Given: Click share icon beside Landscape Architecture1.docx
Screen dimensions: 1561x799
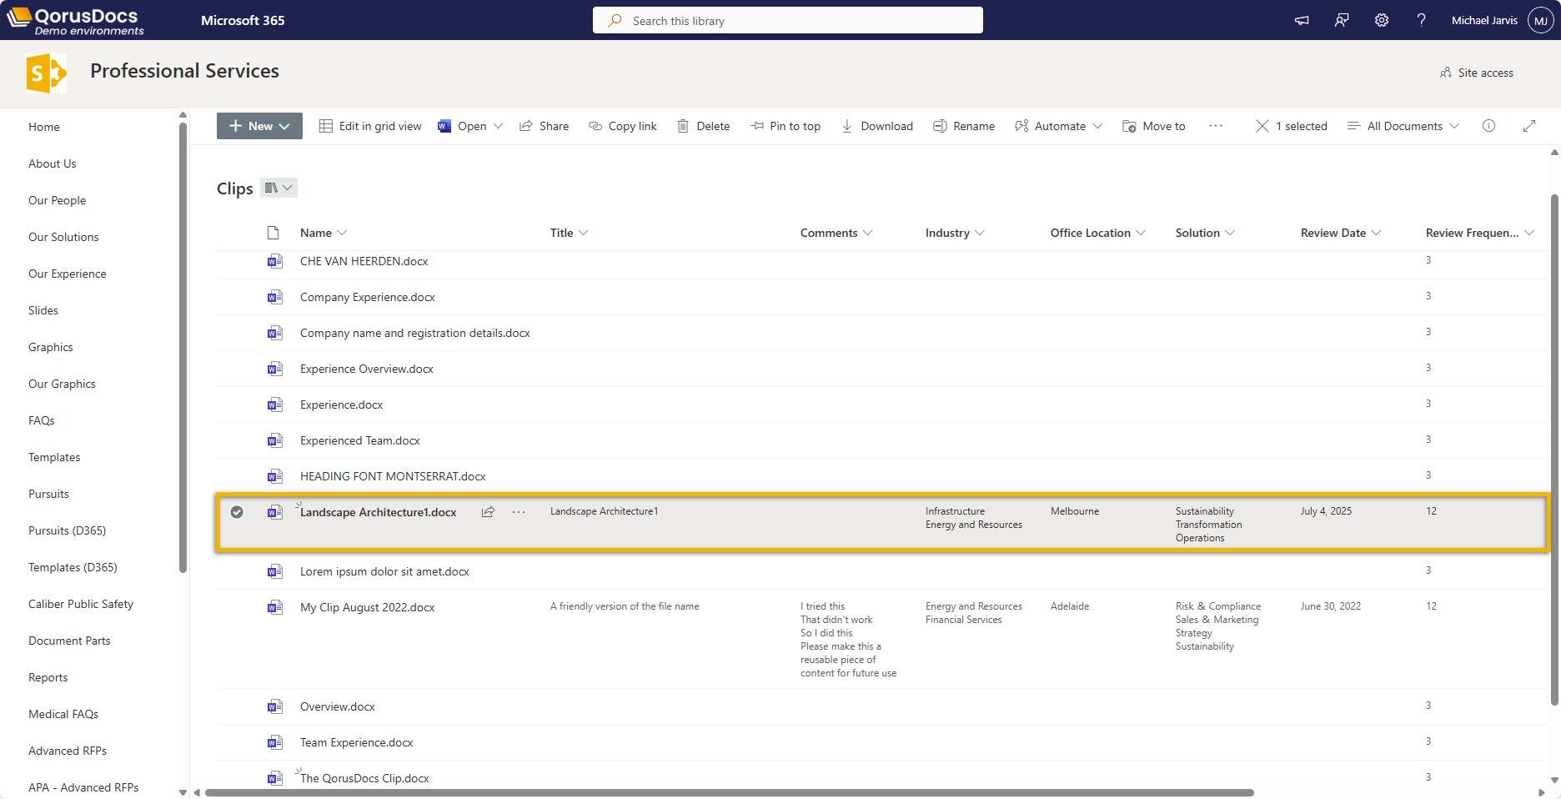Looking at the screenshot, I should [488, 512].
